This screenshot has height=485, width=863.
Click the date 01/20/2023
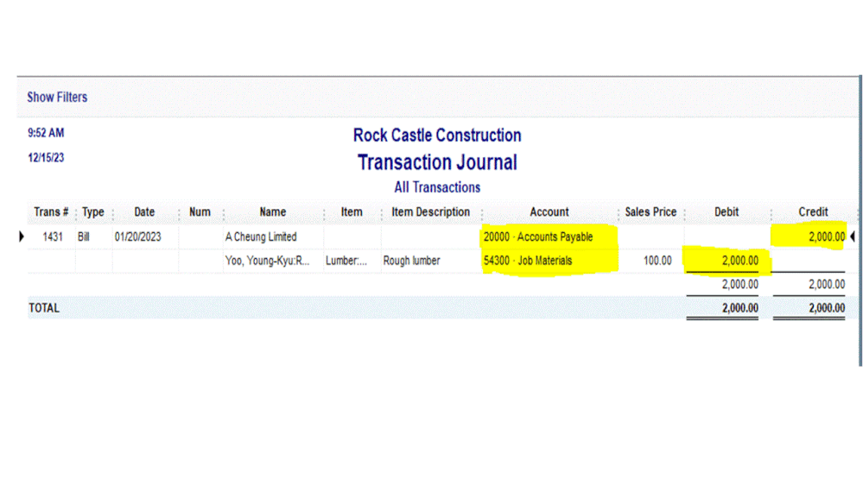tap(137, 237)
